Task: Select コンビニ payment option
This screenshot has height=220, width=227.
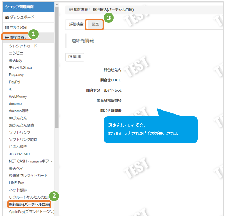Action: [x=16, y=53]
